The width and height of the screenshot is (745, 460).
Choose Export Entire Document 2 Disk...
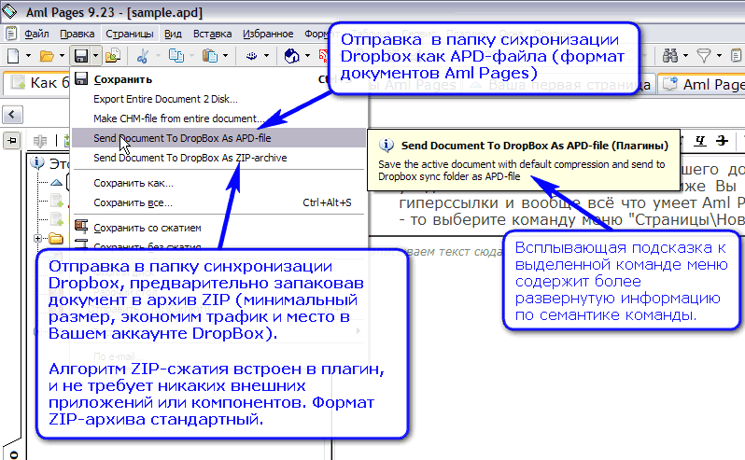click(x=218, y=99)
